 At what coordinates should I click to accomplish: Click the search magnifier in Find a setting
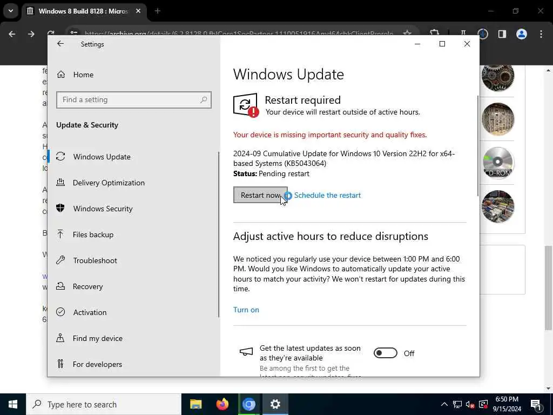pos(204,100)
